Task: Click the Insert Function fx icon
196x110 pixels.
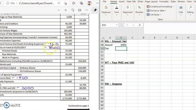Action: 140,25
